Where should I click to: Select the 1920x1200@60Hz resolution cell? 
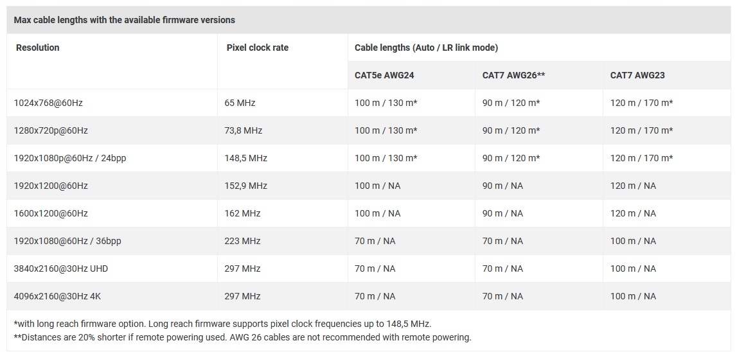(x=51, y=186)
